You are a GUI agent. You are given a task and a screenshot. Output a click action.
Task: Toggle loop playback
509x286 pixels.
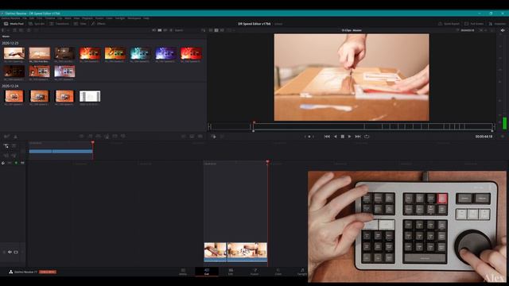tap(367, 137)
